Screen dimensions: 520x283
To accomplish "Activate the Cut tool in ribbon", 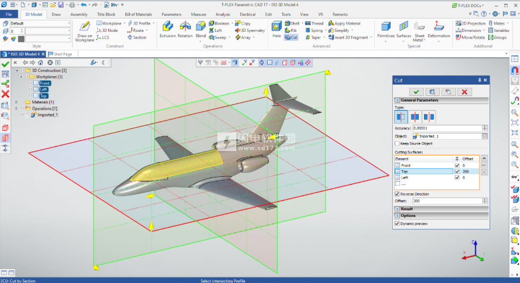I will [291, 38].
